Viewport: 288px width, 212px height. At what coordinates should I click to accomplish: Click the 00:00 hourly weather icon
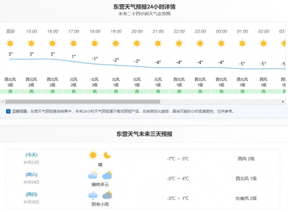click(x=221, y=43)
